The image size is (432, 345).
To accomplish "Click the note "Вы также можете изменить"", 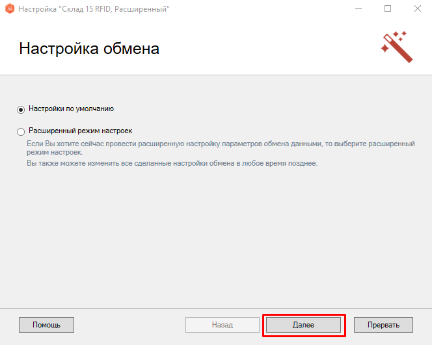I will tap(172, 163).
